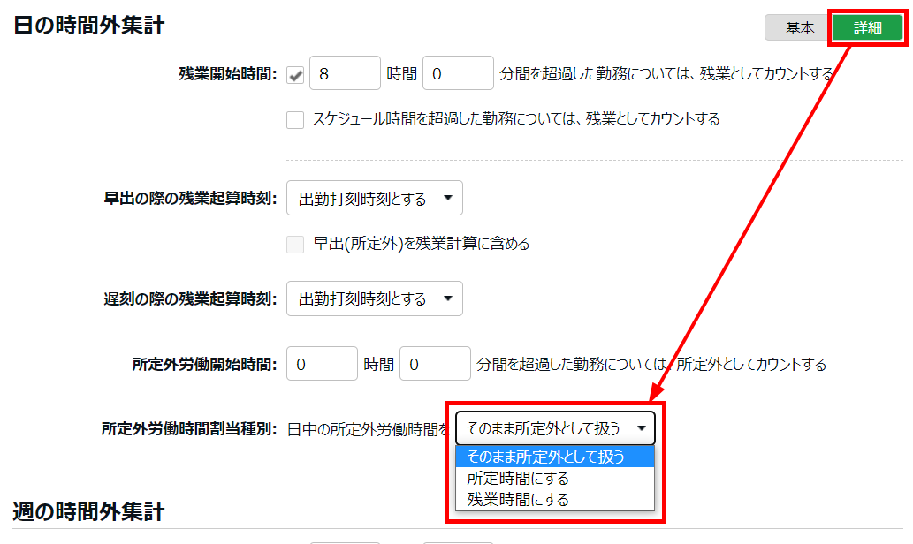Click the 週の時間外集計 section heading
913x544 pixels.
click(x=88, y=510)
